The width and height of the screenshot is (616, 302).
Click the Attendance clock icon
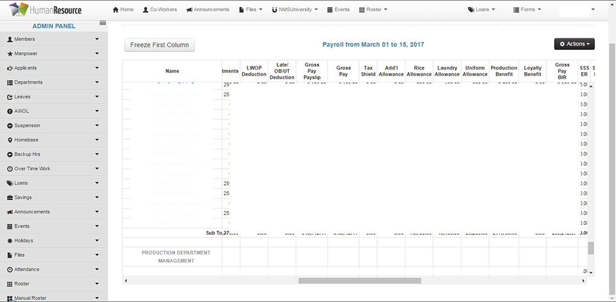(10, 270)
